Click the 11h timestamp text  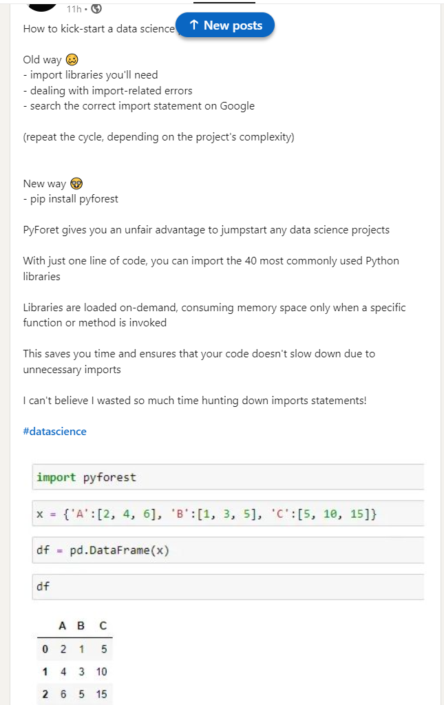[x=74, y=9]
